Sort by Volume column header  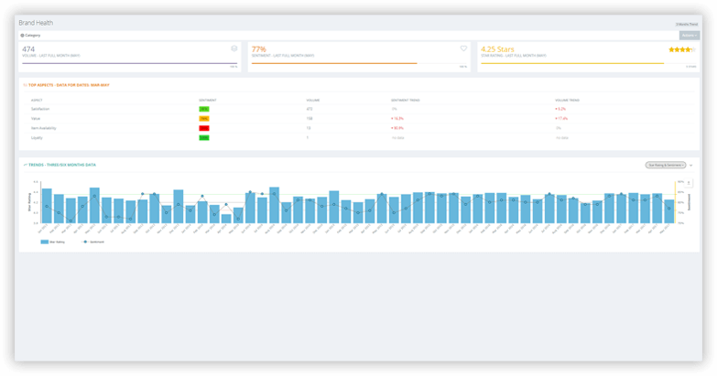[313, 100]
